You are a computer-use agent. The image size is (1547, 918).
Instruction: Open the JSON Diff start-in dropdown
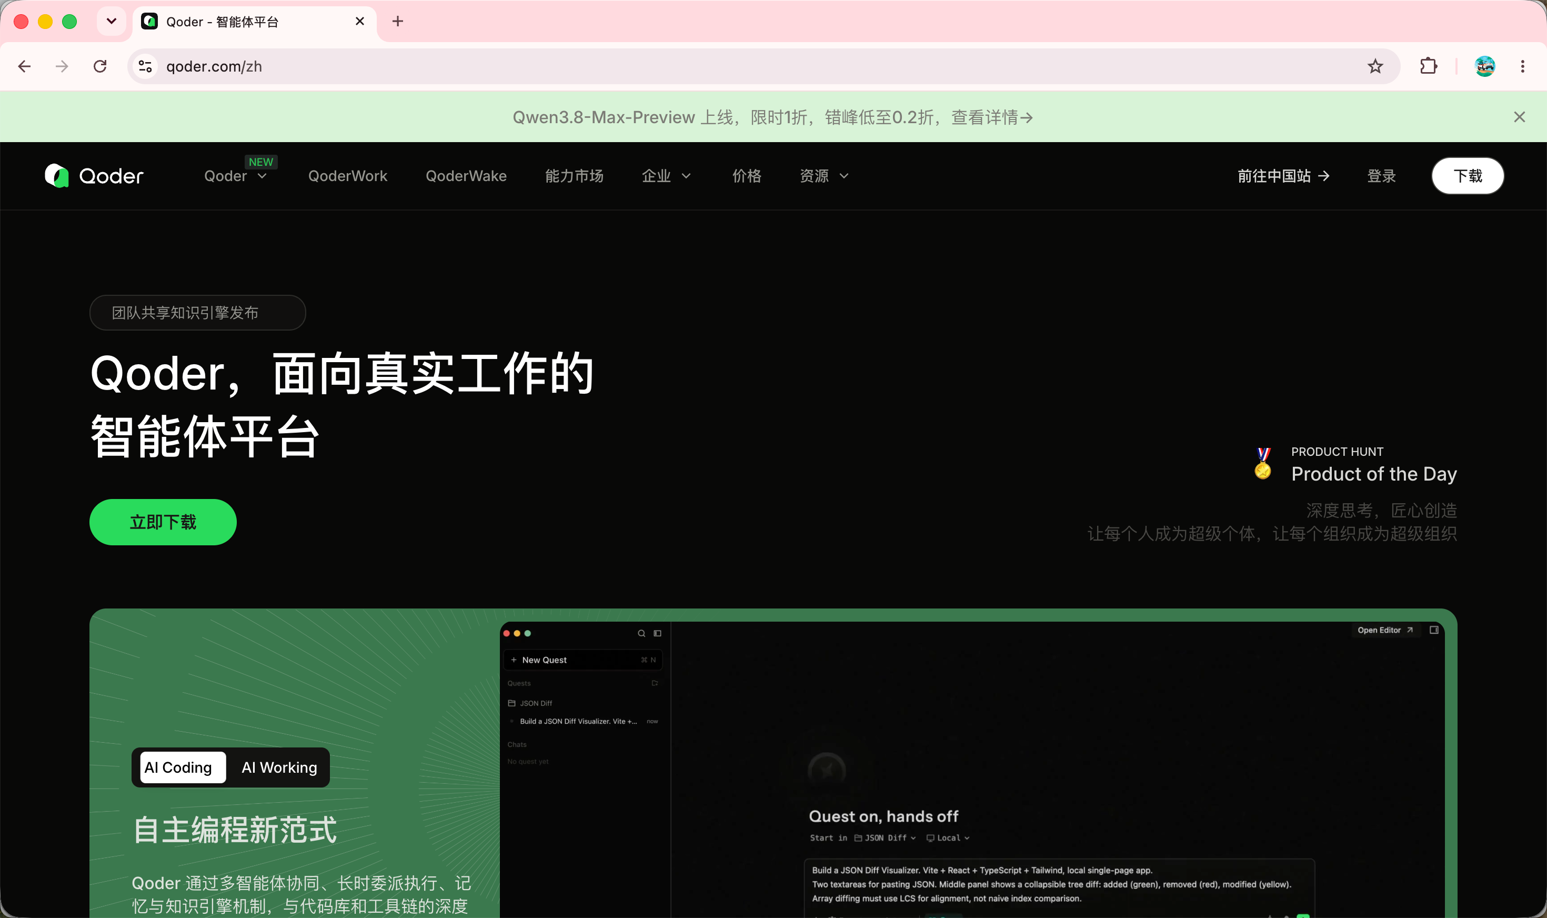coord(885,838)
